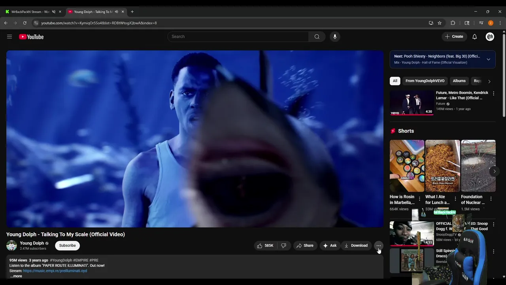Open options for Future Like That video
506x285 pixels.
pos(493,94)
